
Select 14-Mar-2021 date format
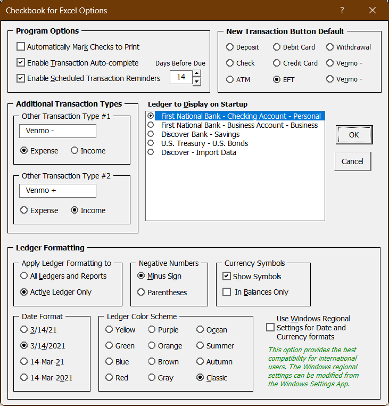coord(24,377)
